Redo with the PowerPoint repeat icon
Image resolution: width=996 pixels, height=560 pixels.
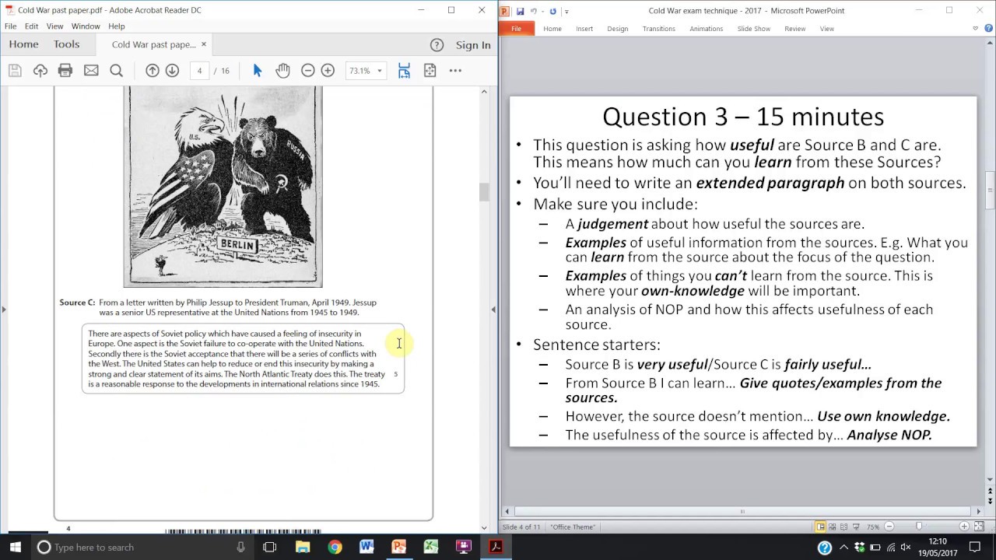click(552, 11)
